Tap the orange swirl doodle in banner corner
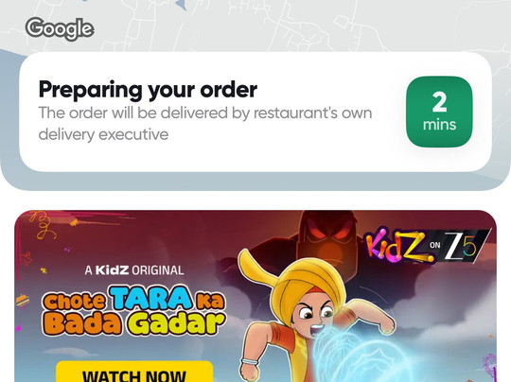Viewport: 511px width, 382px height. pos(41,225)
